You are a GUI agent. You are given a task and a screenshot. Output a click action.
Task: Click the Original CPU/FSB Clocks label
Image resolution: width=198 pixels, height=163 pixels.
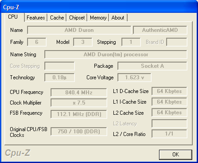click(28, 132)
